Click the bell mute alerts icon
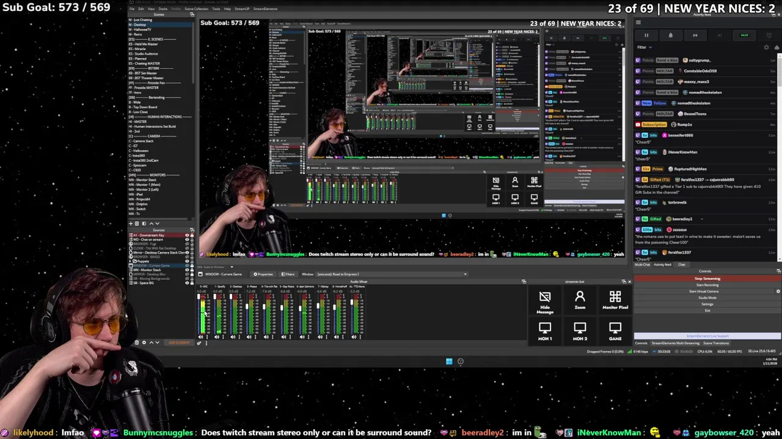The width and height of the screenshot is (782, 439). pyautogui.click(x=671, y=35)
